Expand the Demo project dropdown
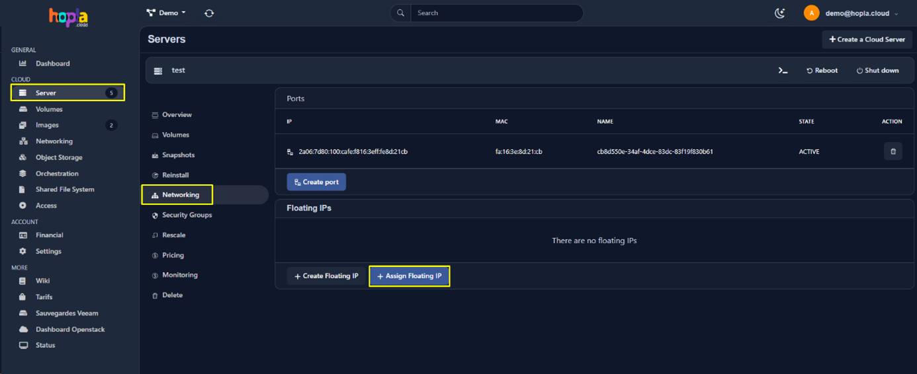The image size is (917, 374). tap(166, 13)
